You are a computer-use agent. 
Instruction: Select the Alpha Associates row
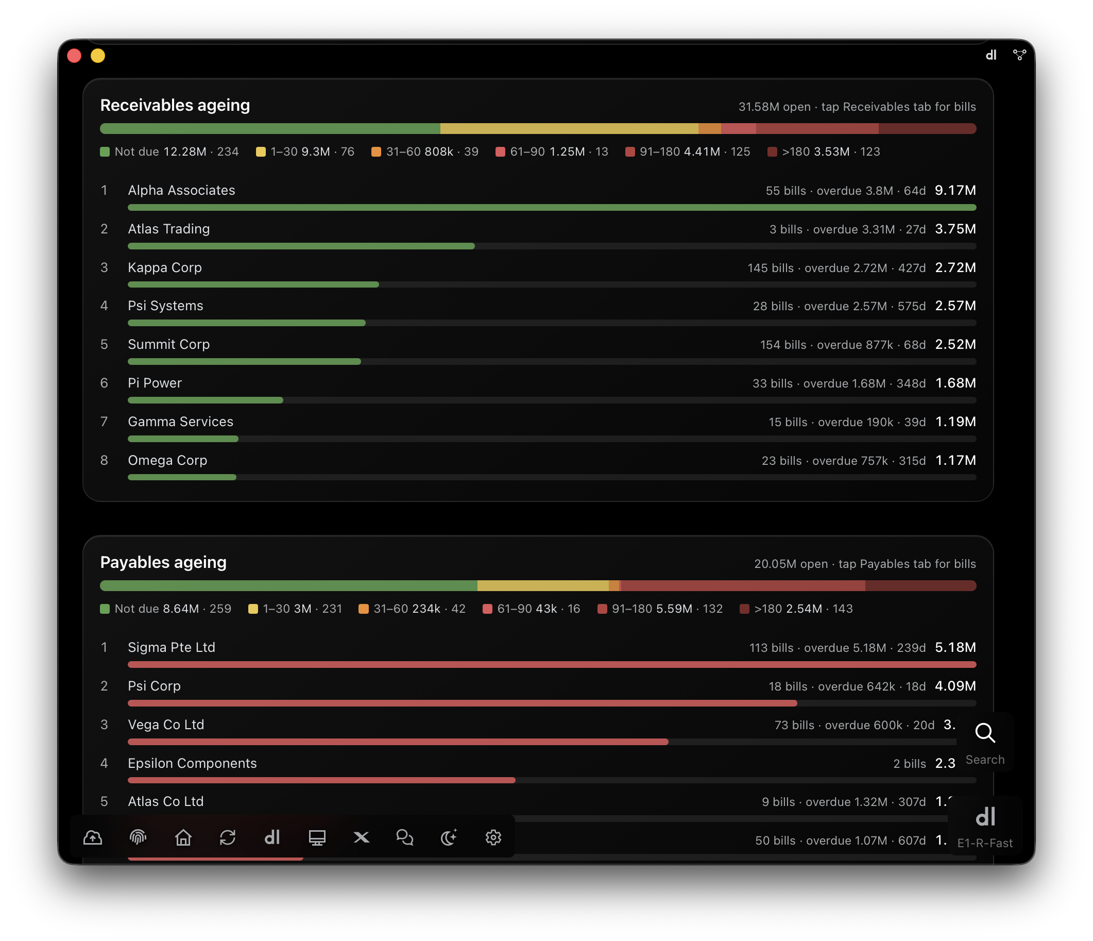click(538, 196)
